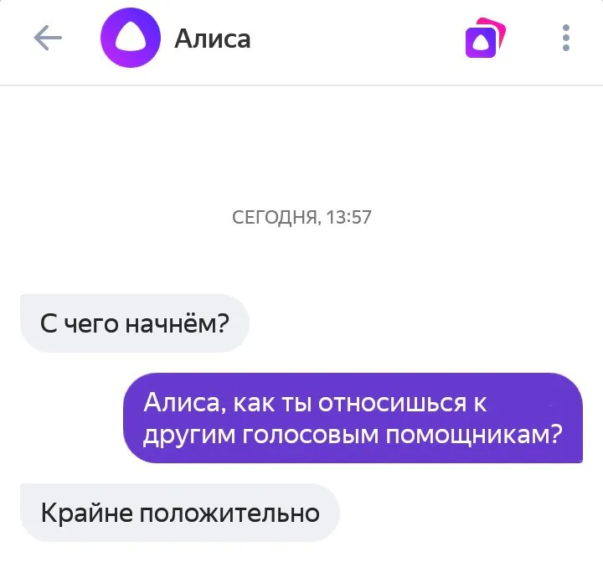Viewport: 603px width, 573px height.
Task: Click the word "начнём?" in first message
Action: coord(178,323)
